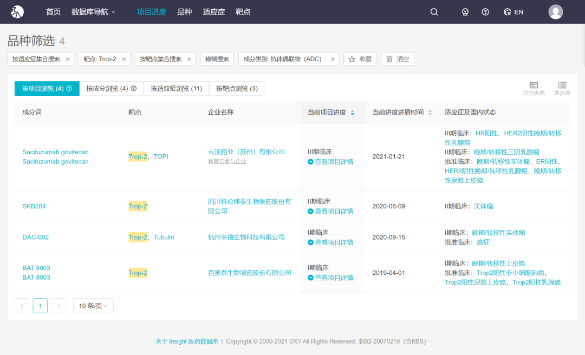Click the lightbulb tips icon

(465, 12)
